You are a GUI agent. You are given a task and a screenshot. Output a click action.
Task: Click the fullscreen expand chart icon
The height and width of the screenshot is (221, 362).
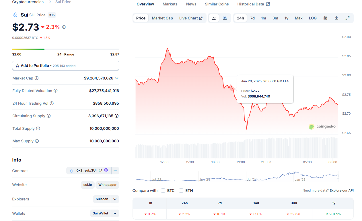pyautogui.click(x=347, y=18)
